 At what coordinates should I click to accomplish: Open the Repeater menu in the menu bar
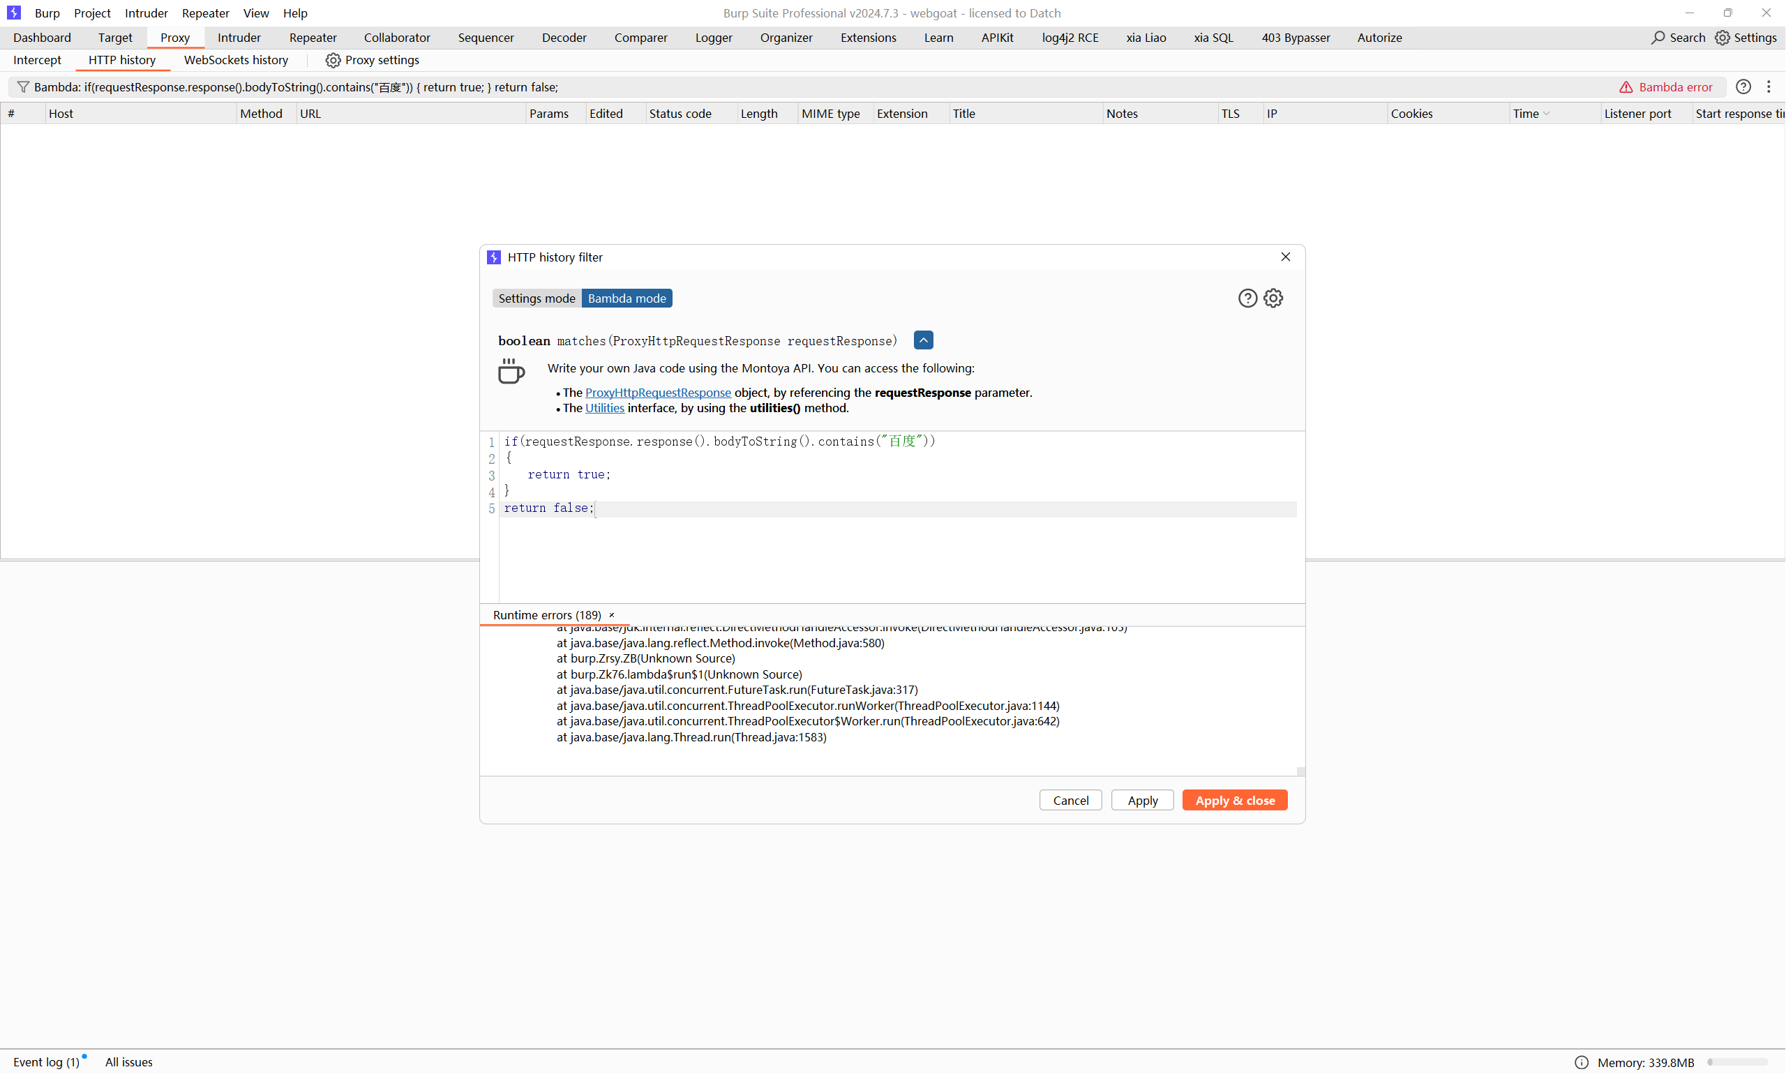(206, 13)
